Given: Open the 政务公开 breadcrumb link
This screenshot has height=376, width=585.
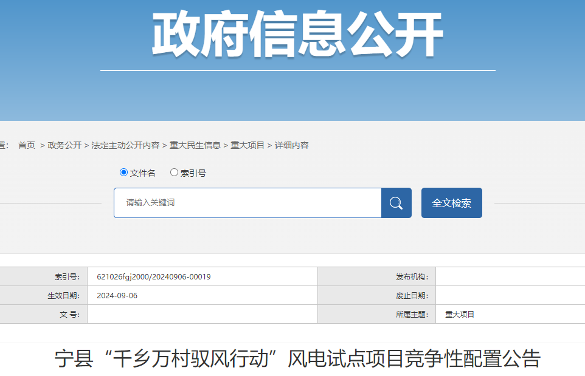Looking at the screenshot, I should pyautogui.click(x=63, y=145).
